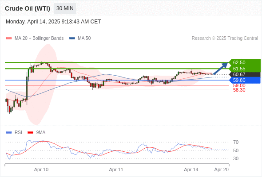Click the RSI 70 level label
The height and width of the screenshot is (177, 262).
point(236,142)
